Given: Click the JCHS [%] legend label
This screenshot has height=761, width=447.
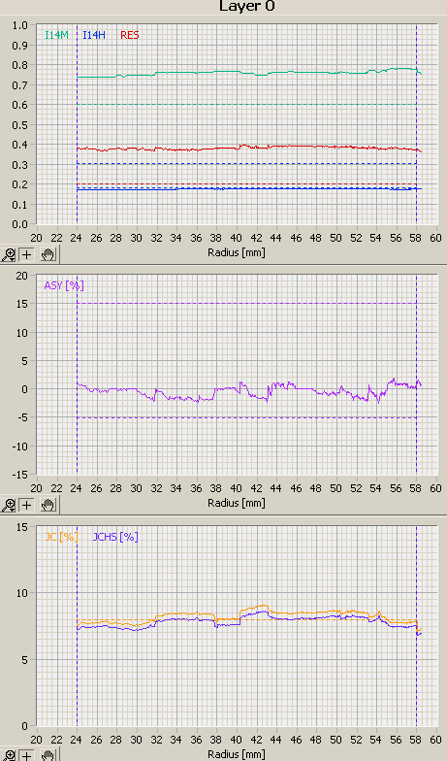Looking at the screenshot, I should coord(115,537).
